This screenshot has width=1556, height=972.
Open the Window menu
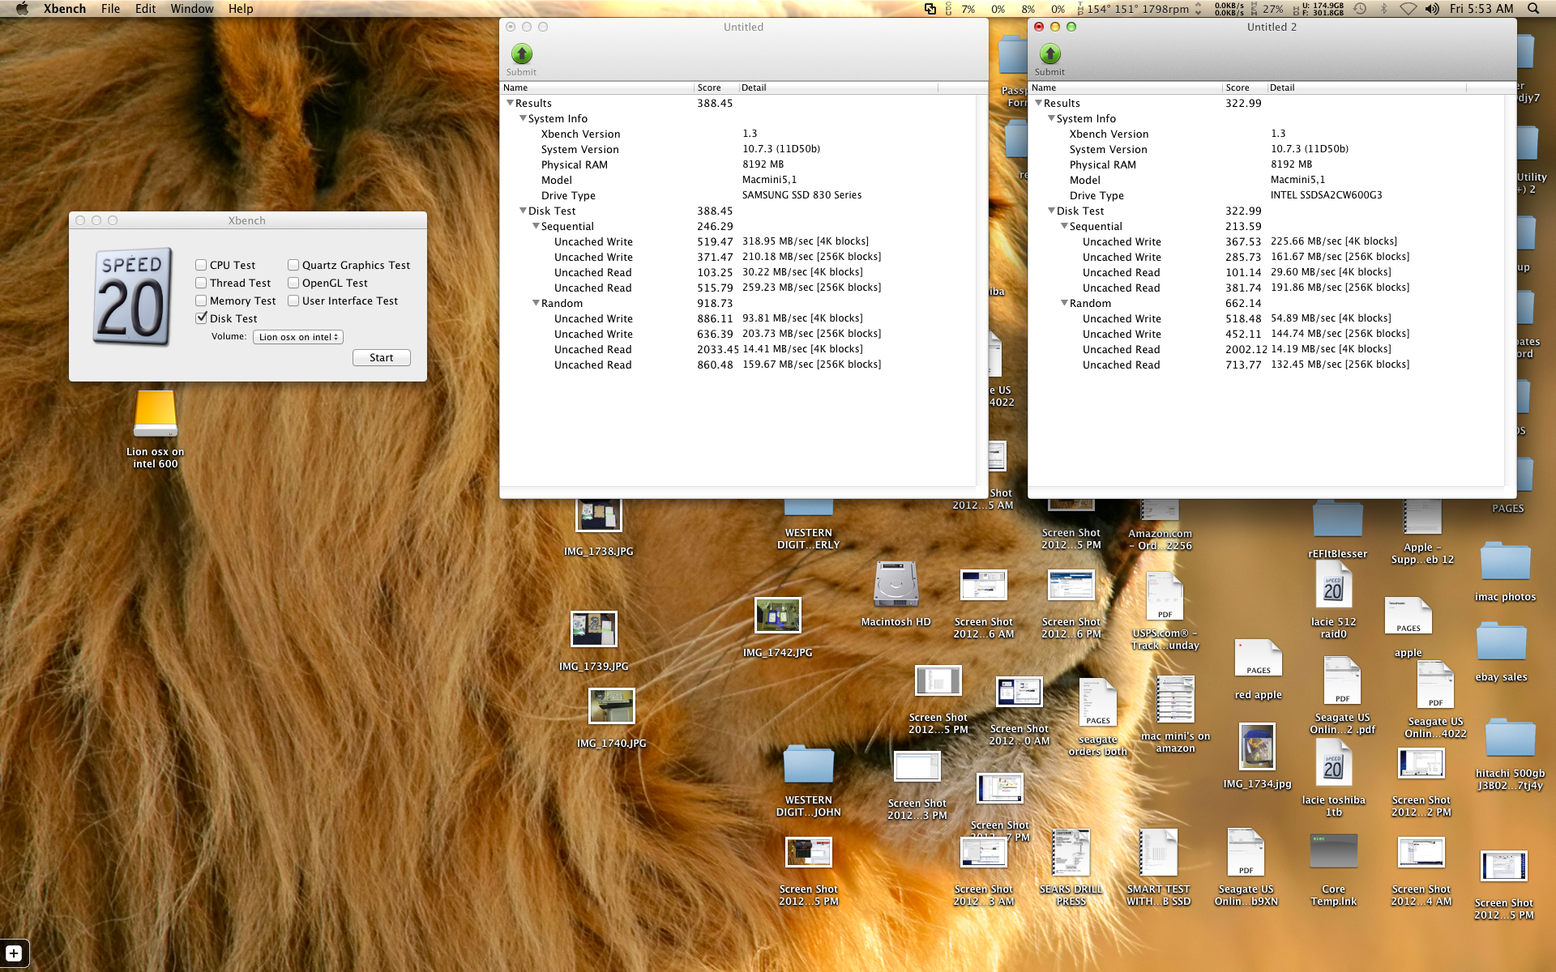tap(192, 9)
